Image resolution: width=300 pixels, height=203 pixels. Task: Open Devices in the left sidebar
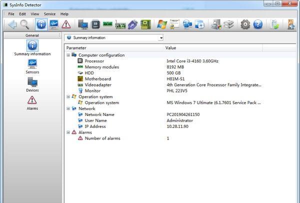[x=32, y=84]
